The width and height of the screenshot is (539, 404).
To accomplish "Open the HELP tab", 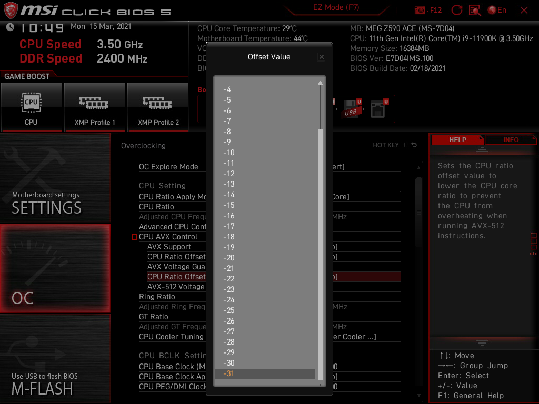I will click(x=457, y=140).
